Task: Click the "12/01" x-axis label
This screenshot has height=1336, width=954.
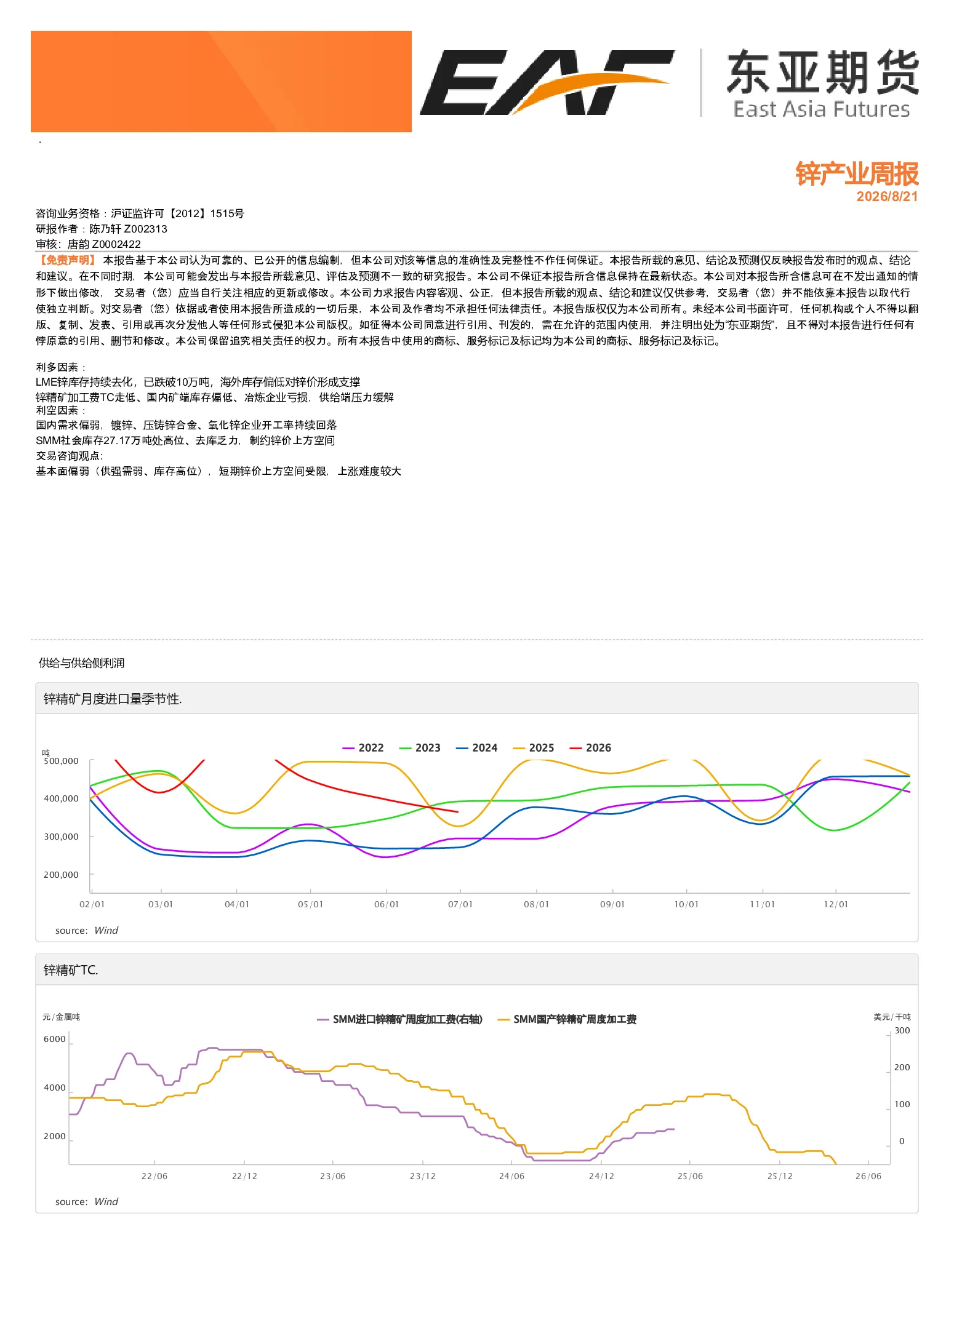Action: 836,904
